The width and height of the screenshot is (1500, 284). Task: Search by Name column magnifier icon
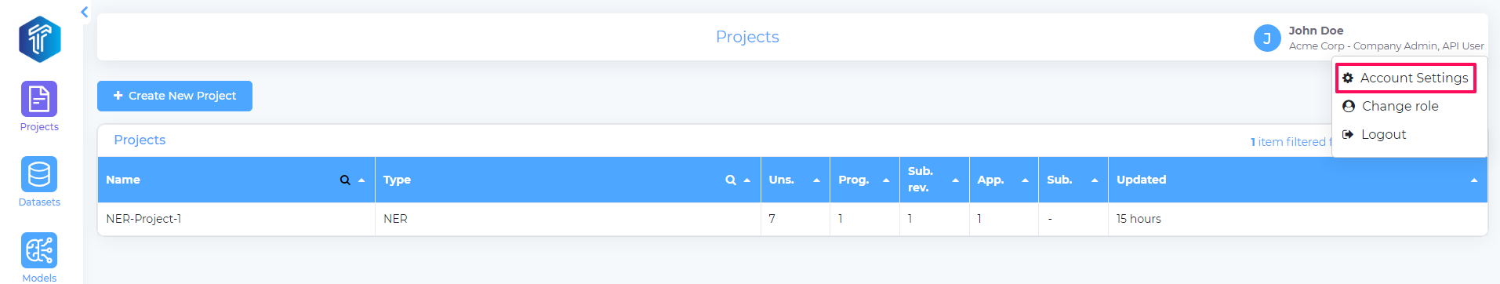tap(345, 180)
